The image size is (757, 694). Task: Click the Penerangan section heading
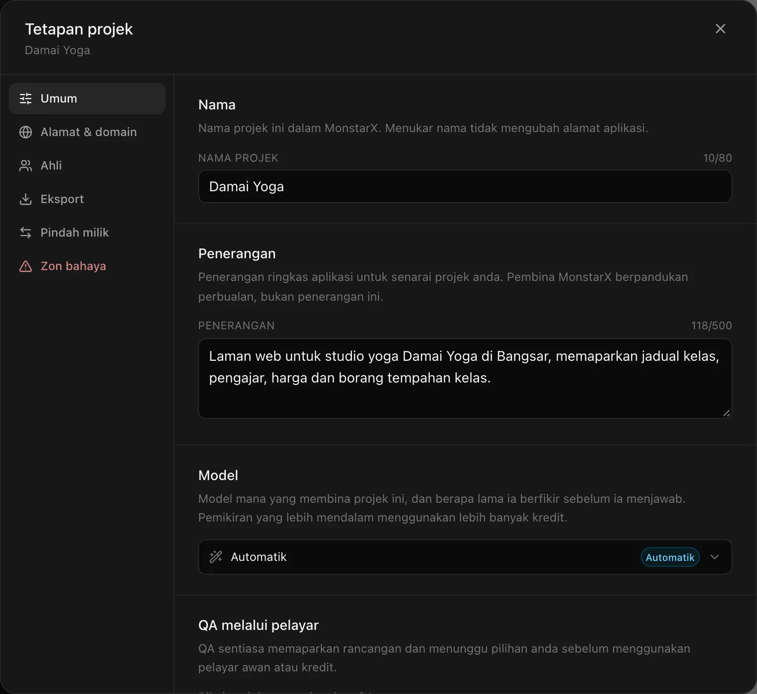click(237, 253)
